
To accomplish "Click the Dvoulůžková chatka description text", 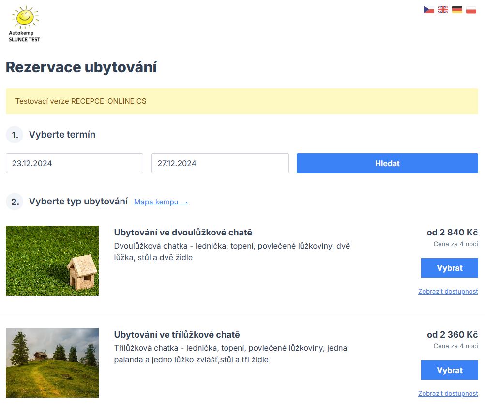I will click(x=232, y=251).
